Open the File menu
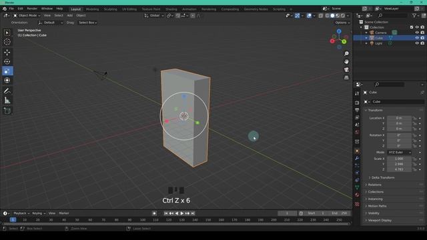Viewport: 427px width, 240px height. pos(11,9)
